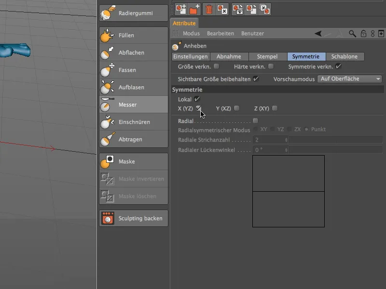Select the Maske sculpt mask tool
Viewport: 386px width, 289px height.
[x=134, y=161]
